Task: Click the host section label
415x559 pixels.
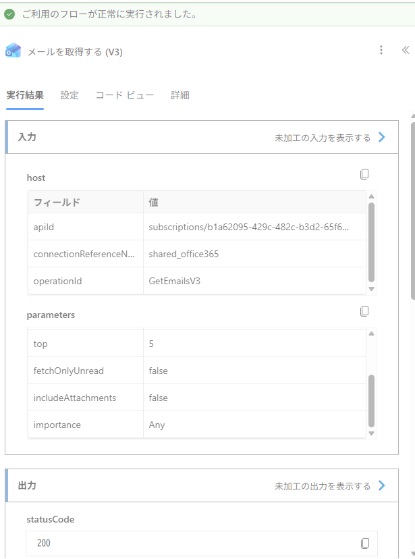Action: click(x=36, y=178)
